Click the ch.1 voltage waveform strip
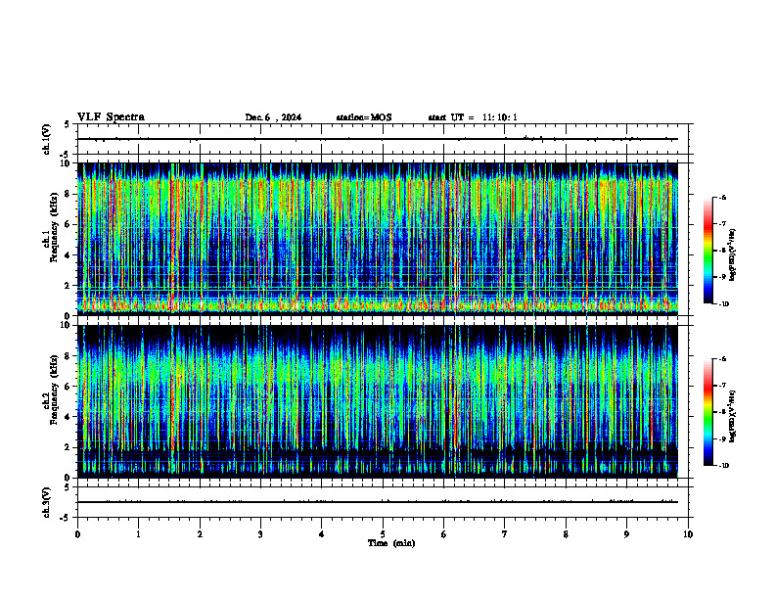Screen dimensions: 775x599 pos(383,139)
